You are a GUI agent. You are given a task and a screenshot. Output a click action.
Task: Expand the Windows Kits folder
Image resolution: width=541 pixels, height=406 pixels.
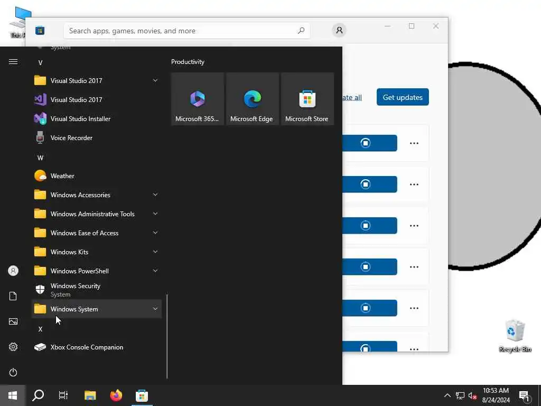(x=97, y=252)
